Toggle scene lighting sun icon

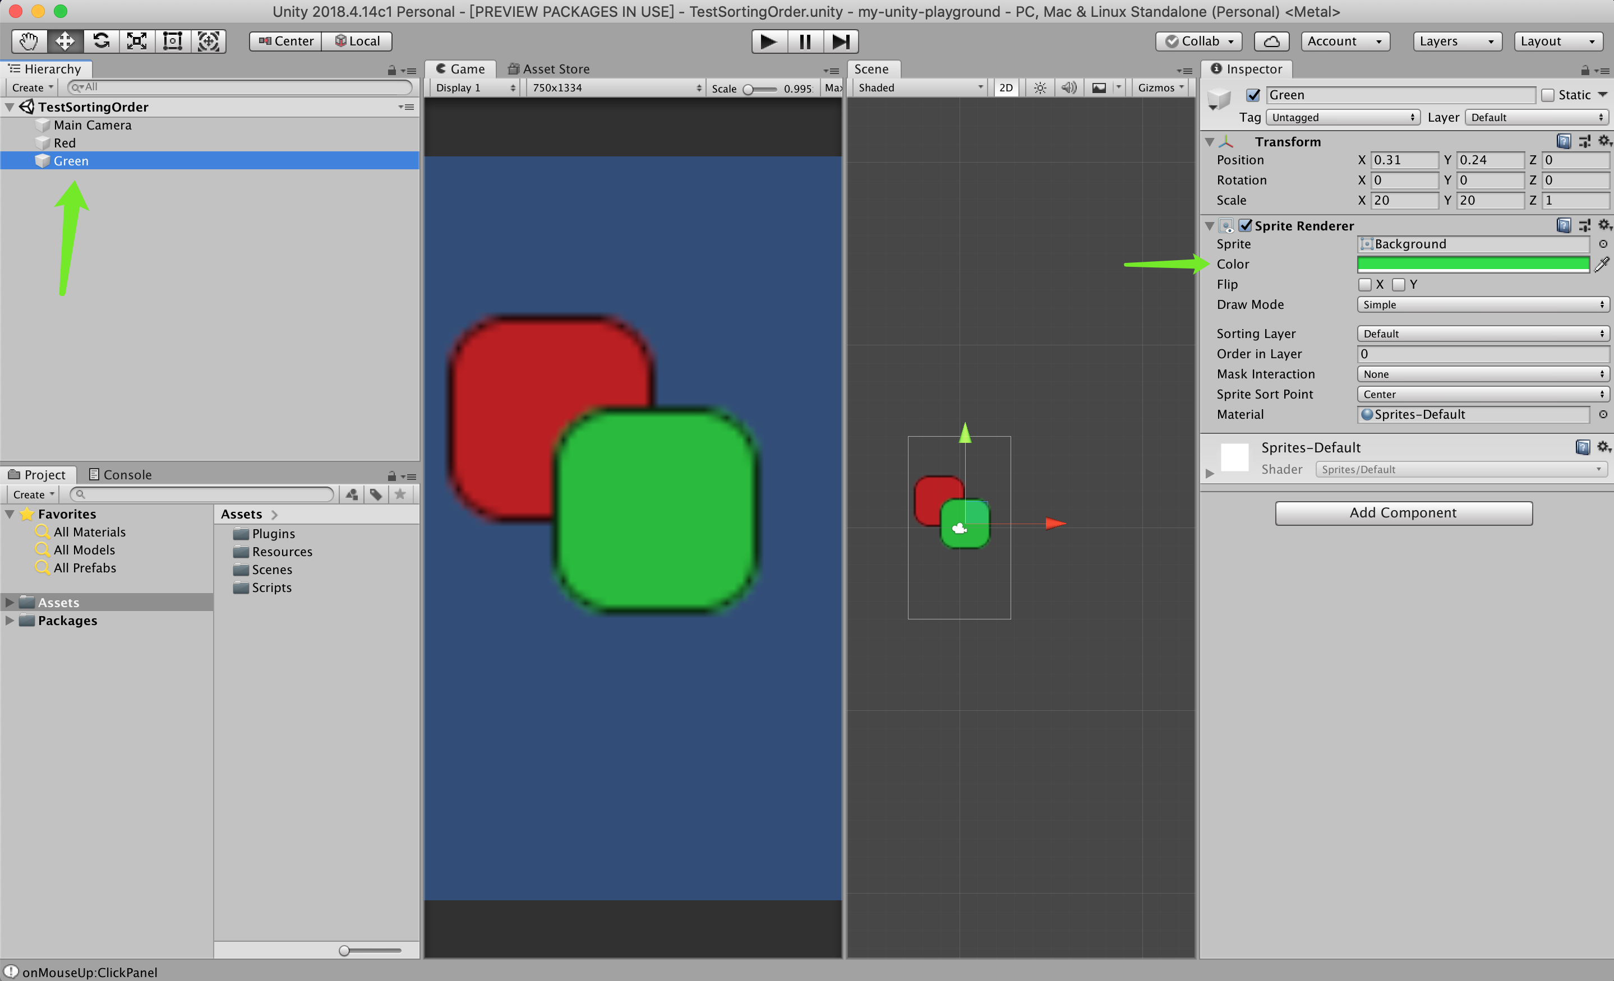tap(1040, 88)
